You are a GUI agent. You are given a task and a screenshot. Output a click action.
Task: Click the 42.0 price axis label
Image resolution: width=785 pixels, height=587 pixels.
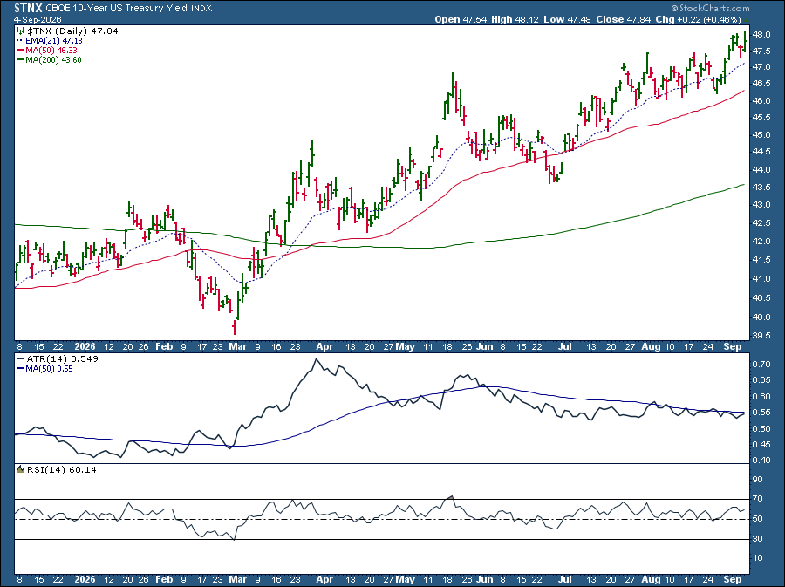[761, 242]
